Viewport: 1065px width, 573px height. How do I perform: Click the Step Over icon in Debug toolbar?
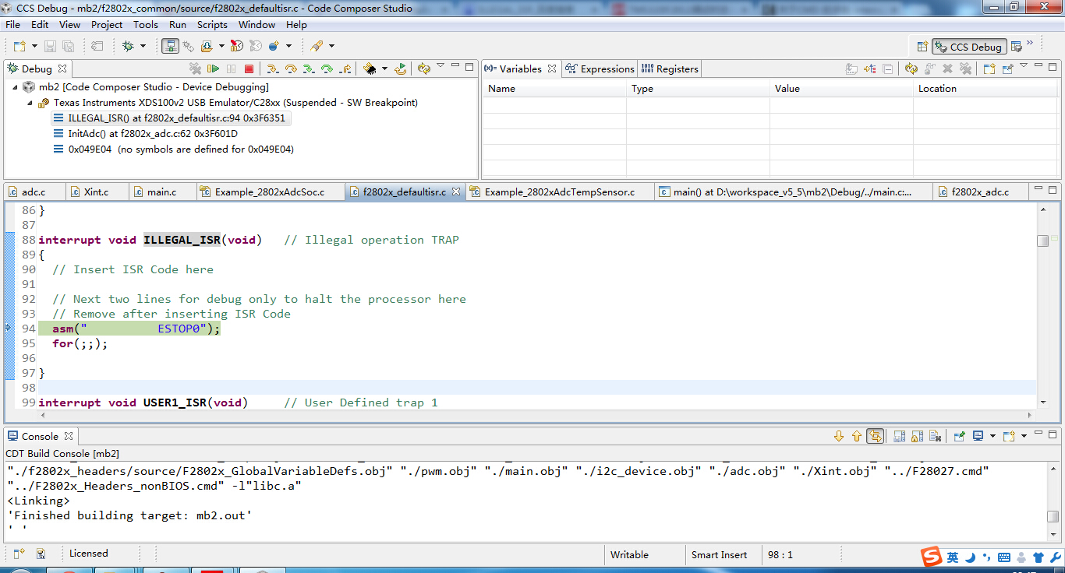291,69
